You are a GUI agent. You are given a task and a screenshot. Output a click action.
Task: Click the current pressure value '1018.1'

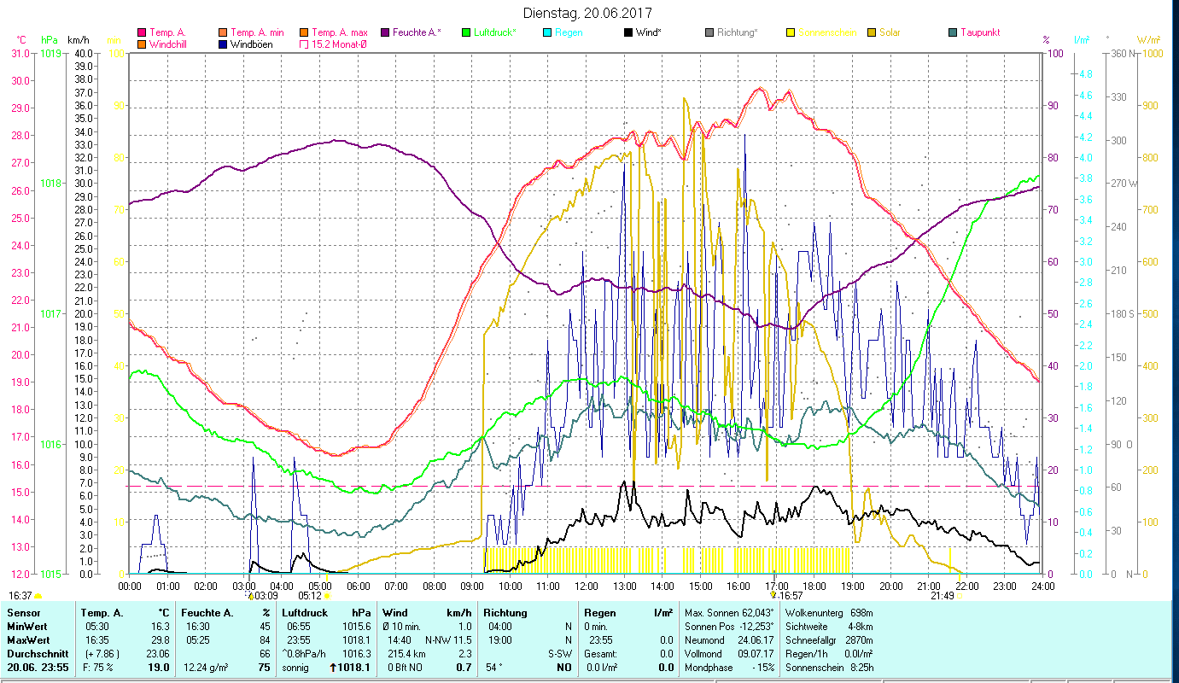pyautogui.click(x=355, y=668)
